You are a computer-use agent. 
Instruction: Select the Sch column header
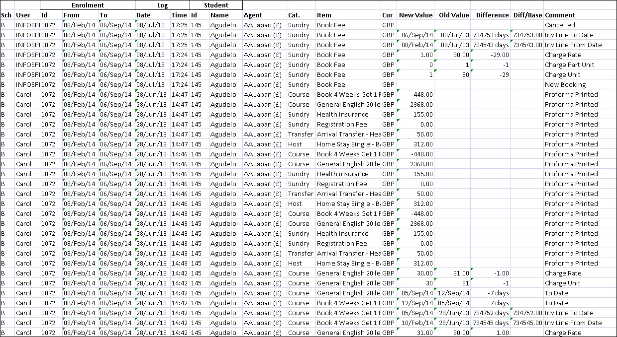pyautogui.click(x=6, y=15)
